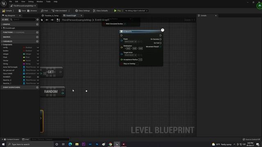The height and width of the screenshot is (147, 262).
Task: Click the My Blueprint search field
Action: 23,20
